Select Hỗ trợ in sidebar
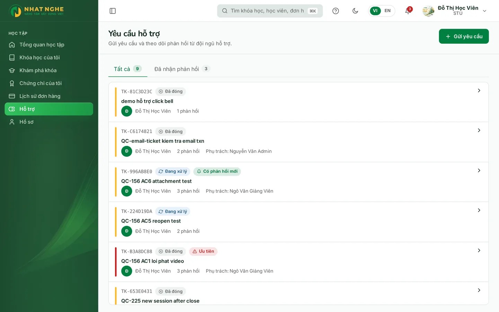499x312 pixels. point(49,109)
